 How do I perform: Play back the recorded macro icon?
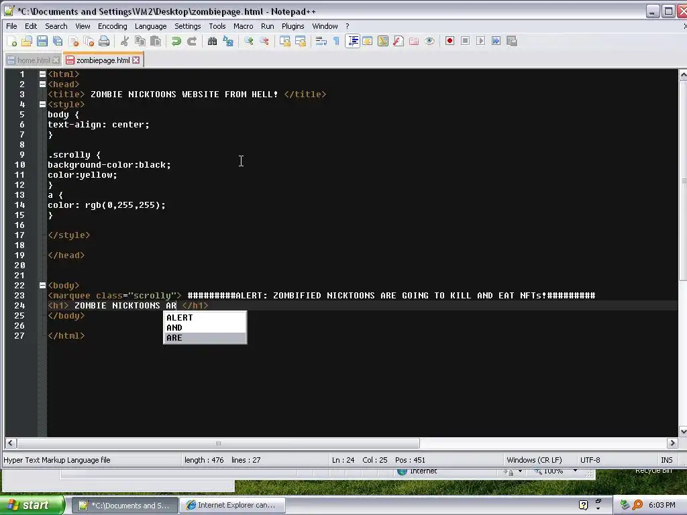point(480,41)
